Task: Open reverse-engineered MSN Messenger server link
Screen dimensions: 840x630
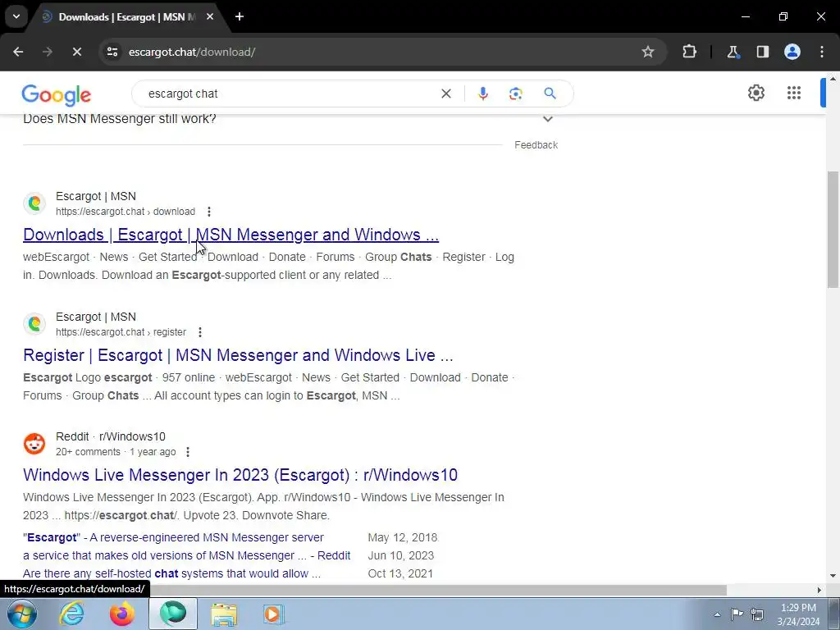Action: pyautogui.click(x=174, y=537)
